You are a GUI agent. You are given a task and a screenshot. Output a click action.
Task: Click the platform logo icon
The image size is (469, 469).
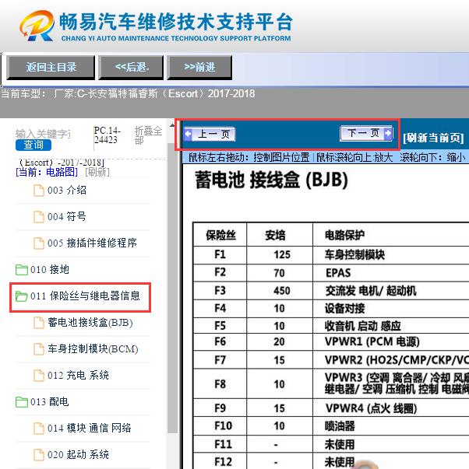pos(37,26)
